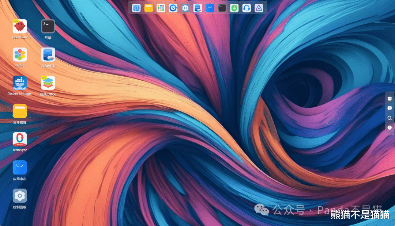The width and height of the screenshot is (395, 226).
Task: Open the OpenClaw desktop app
Action: pos(20,26)
